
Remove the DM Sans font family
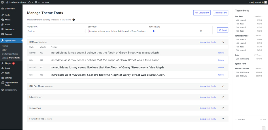point(208,42)
